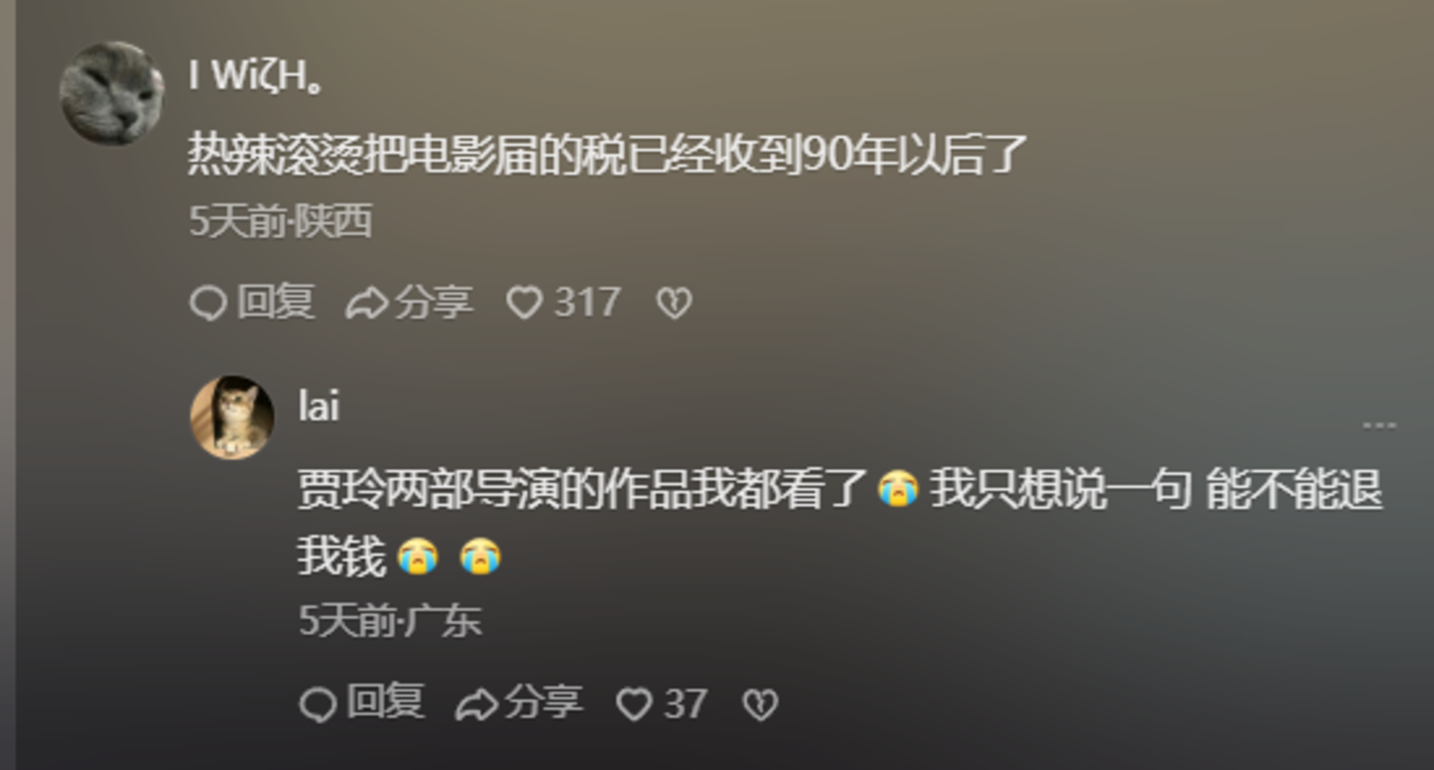Viewport: 1434px width, 770px height.
Task: Click 分享 label under lai's reply
Action: [543, 702]
